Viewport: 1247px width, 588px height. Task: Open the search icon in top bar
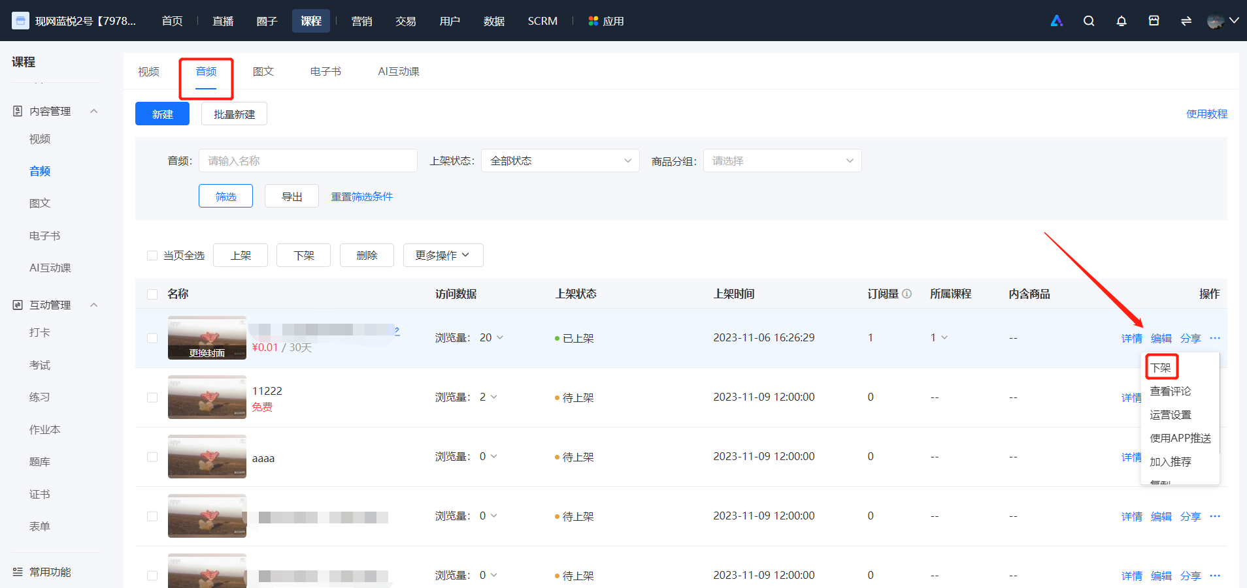pos(1088,21)
